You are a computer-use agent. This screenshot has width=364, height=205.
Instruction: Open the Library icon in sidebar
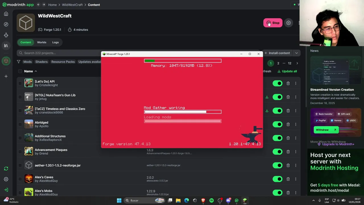pos(6,46)
